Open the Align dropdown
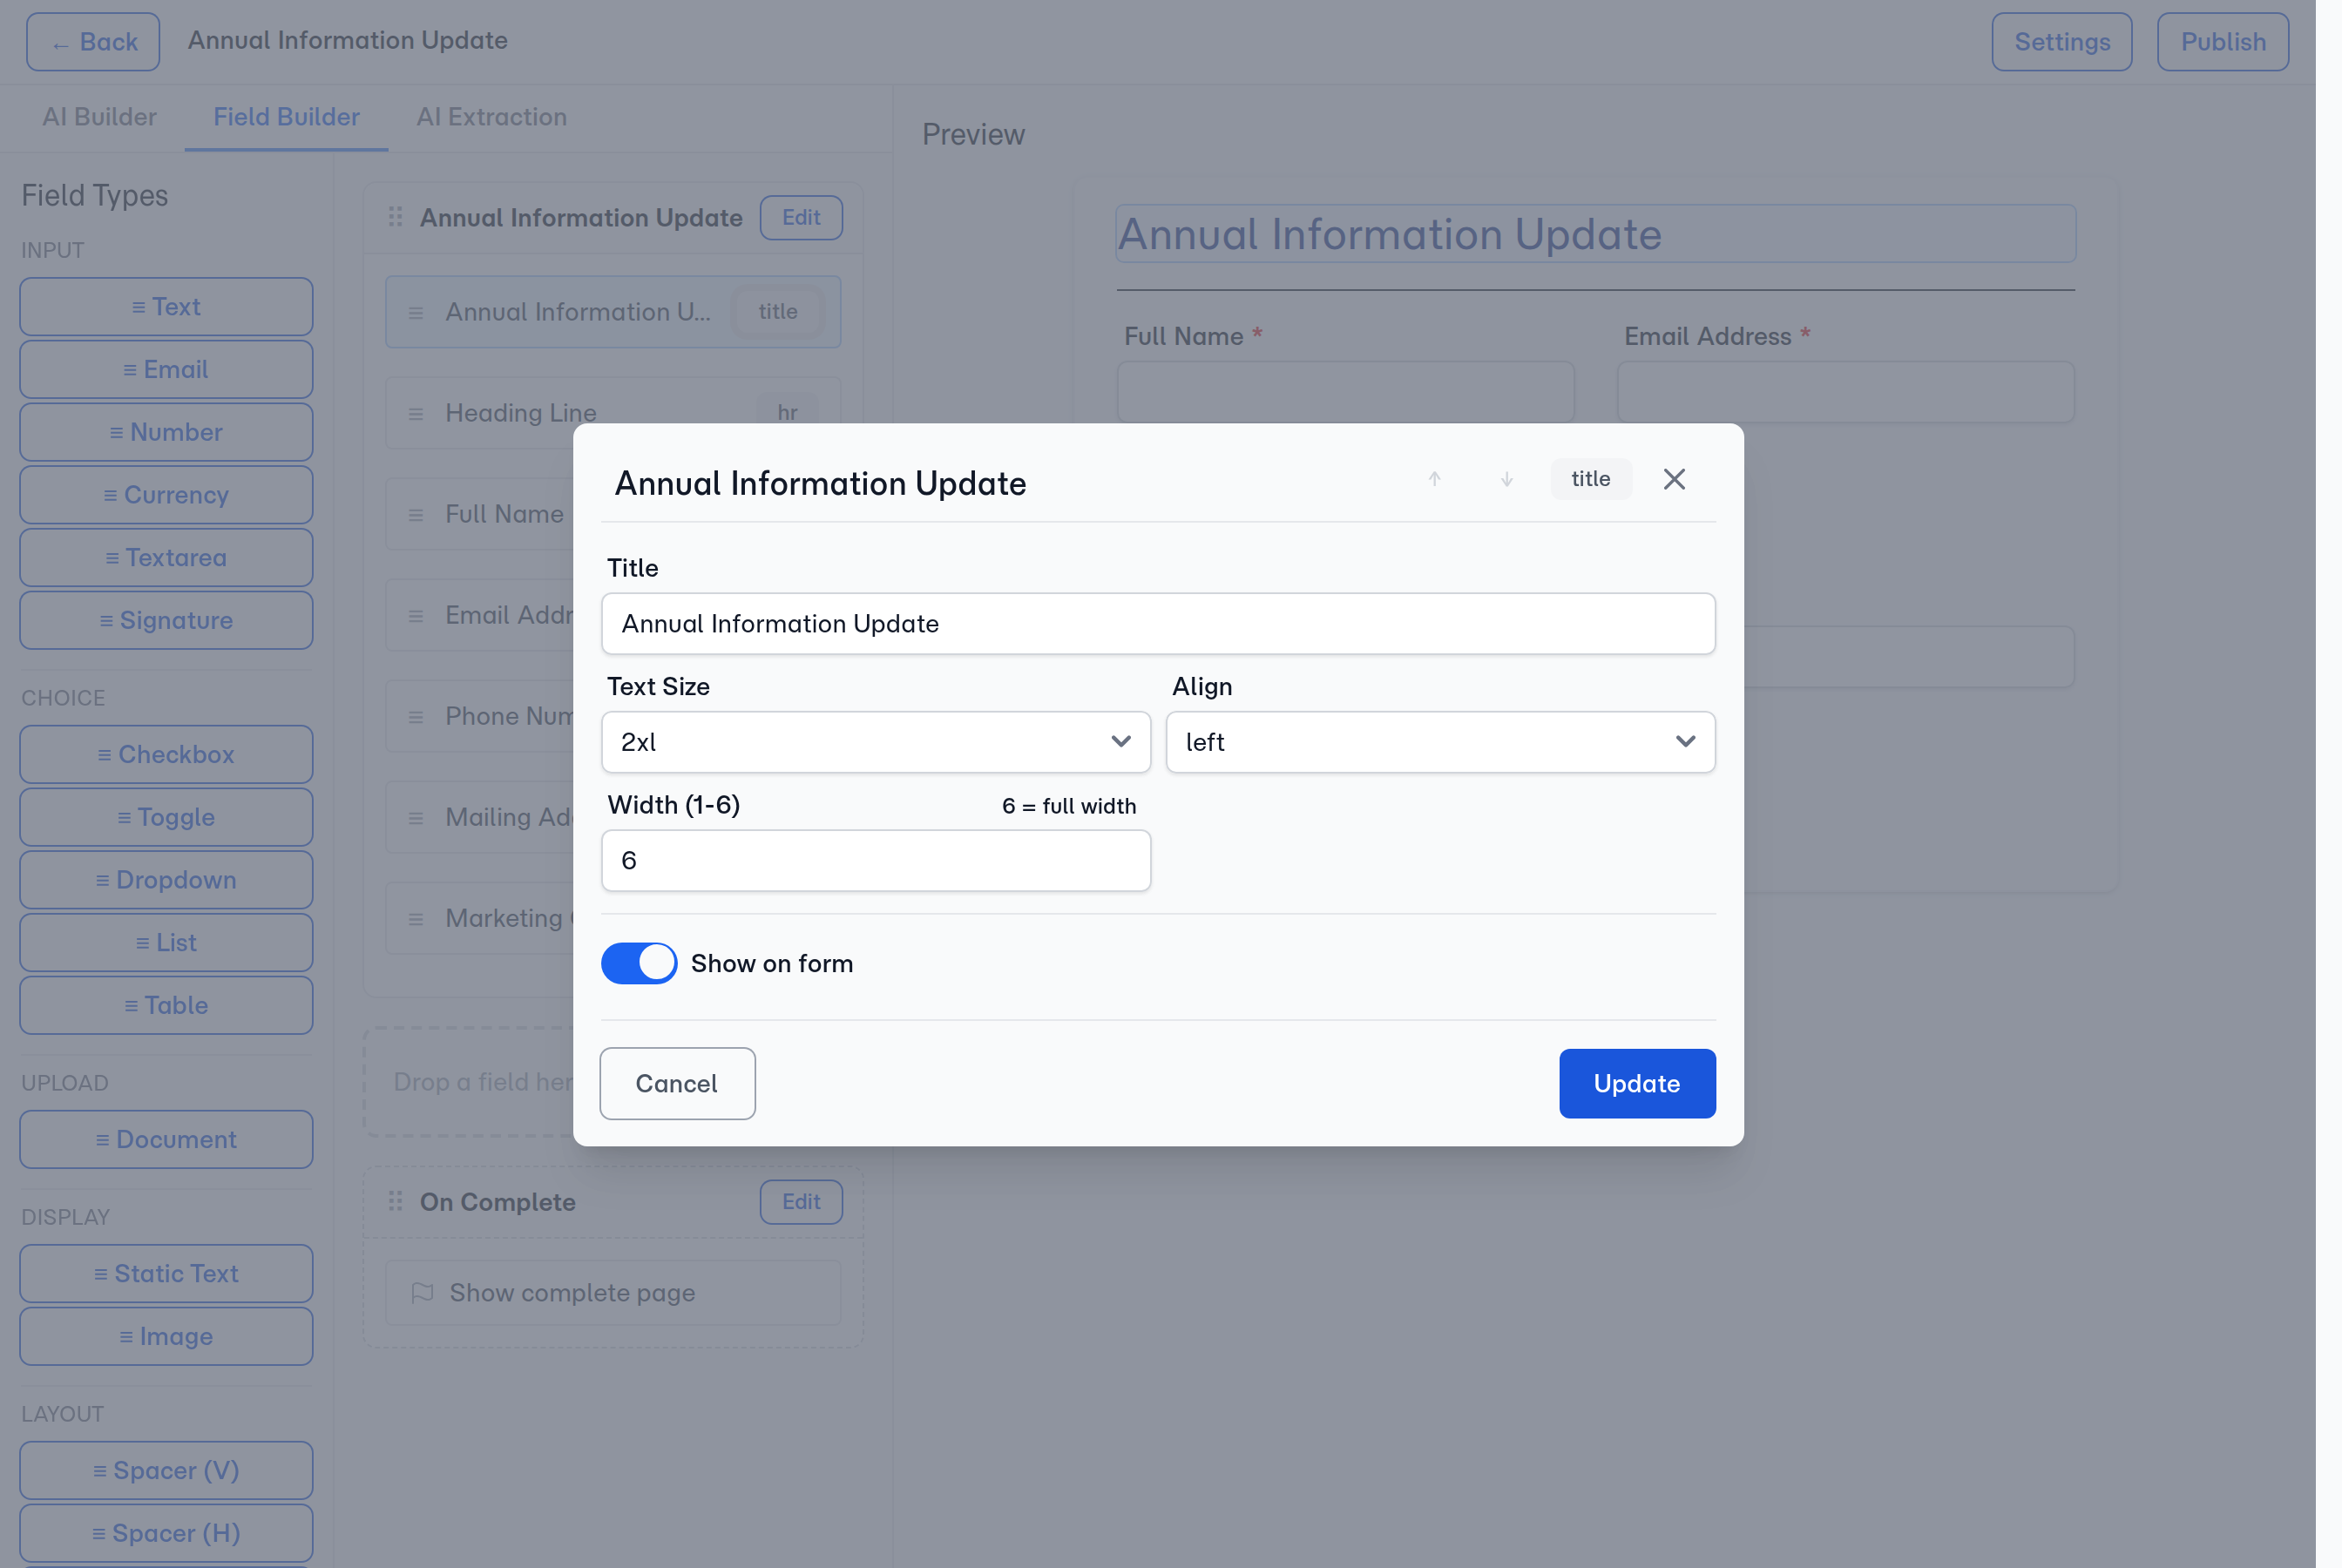Viewport: 2342px width, 1568px height. (x=1440, y=742)
